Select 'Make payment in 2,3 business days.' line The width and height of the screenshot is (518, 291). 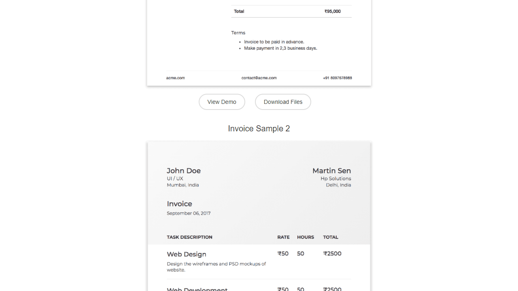click(280, 48)
